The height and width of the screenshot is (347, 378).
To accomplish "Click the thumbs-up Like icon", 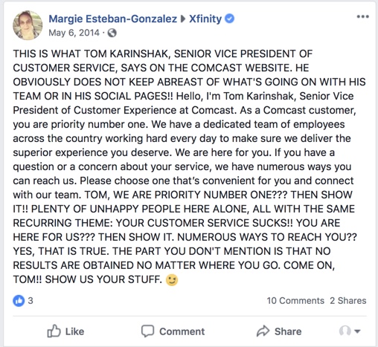I will pos(54,331).
